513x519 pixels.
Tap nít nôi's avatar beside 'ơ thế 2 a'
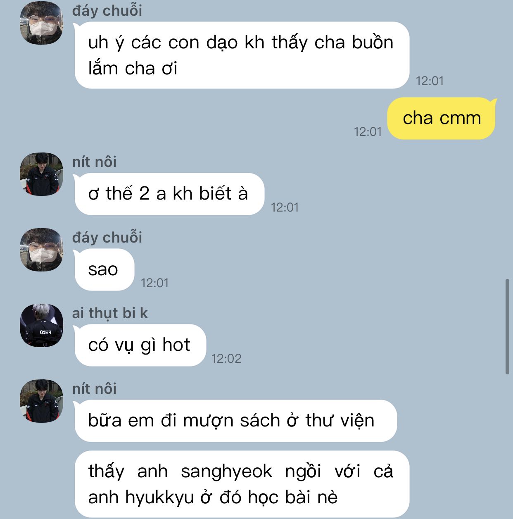pos(41,174)
